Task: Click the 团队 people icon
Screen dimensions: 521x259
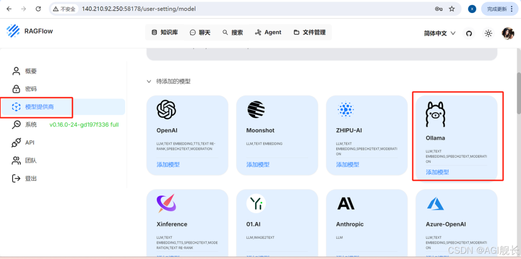Action: 16,161
